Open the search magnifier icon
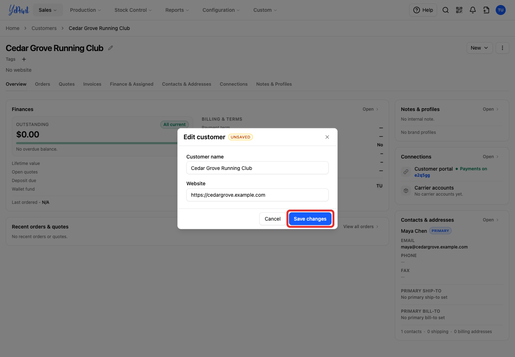 click(x=446, y=10)
